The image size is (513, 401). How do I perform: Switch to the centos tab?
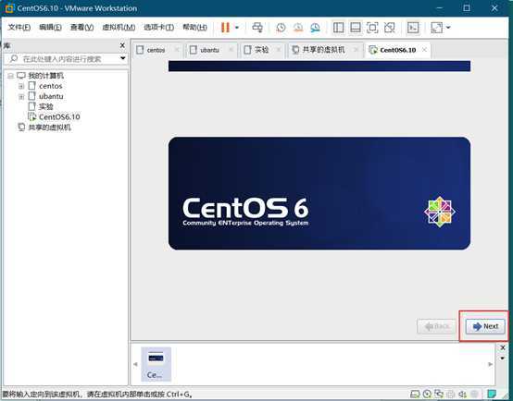coord(156,50)
